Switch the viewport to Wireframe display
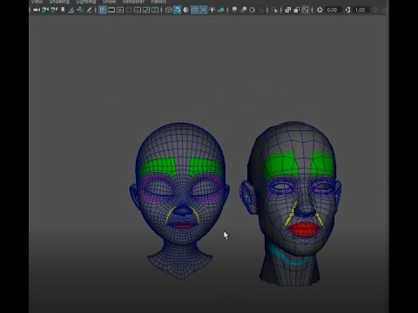 [x=168, y=10]
